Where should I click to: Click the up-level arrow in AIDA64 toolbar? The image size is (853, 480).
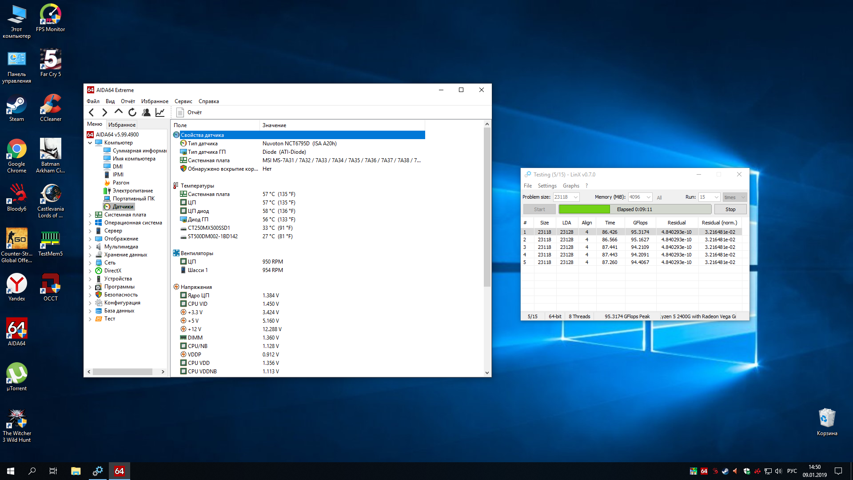(x=118, y=112)
